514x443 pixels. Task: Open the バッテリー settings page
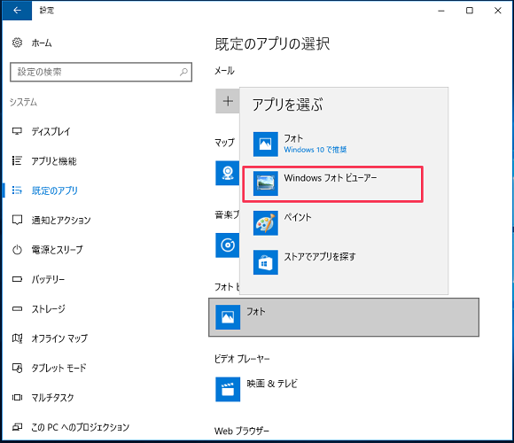tap(48, 279)
